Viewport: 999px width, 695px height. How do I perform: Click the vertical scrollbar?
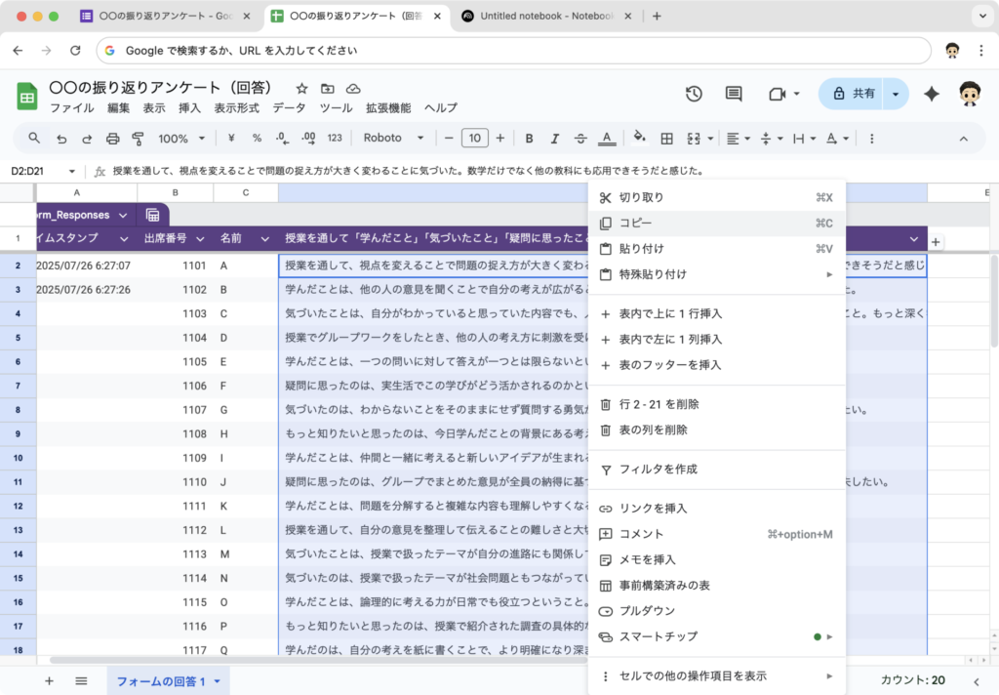(994, 301)
